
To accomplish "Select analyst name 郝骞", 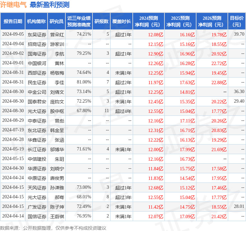I will coord(59,197).
